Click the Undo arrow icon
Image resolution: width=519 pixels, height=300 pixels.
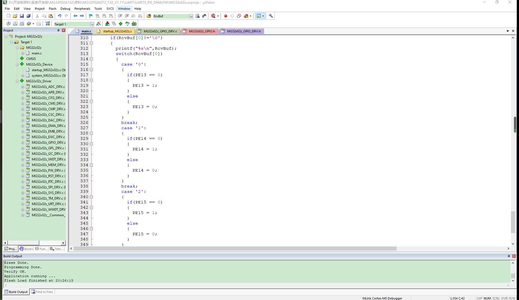59,16
